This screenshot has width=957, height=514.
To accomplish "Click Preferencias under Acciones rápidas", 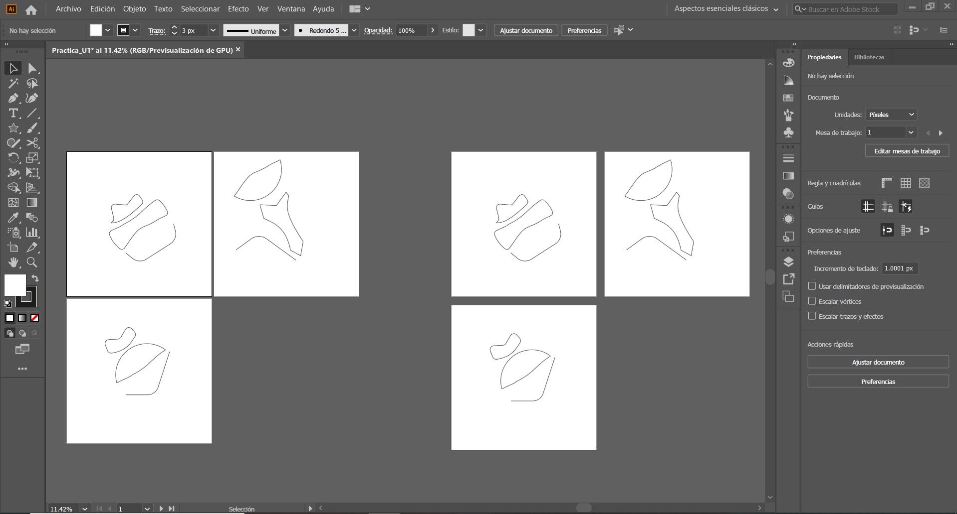I will click(x=878, y=382).
